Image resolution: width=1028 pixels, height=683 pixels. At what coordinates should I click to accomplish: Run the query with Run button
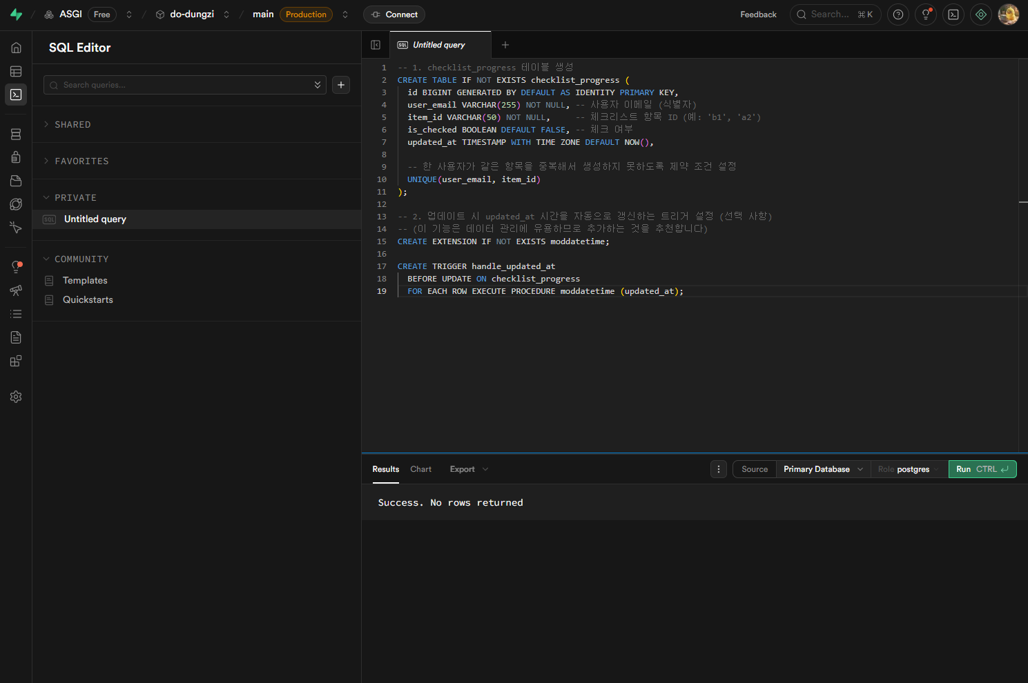click(982, 469)
